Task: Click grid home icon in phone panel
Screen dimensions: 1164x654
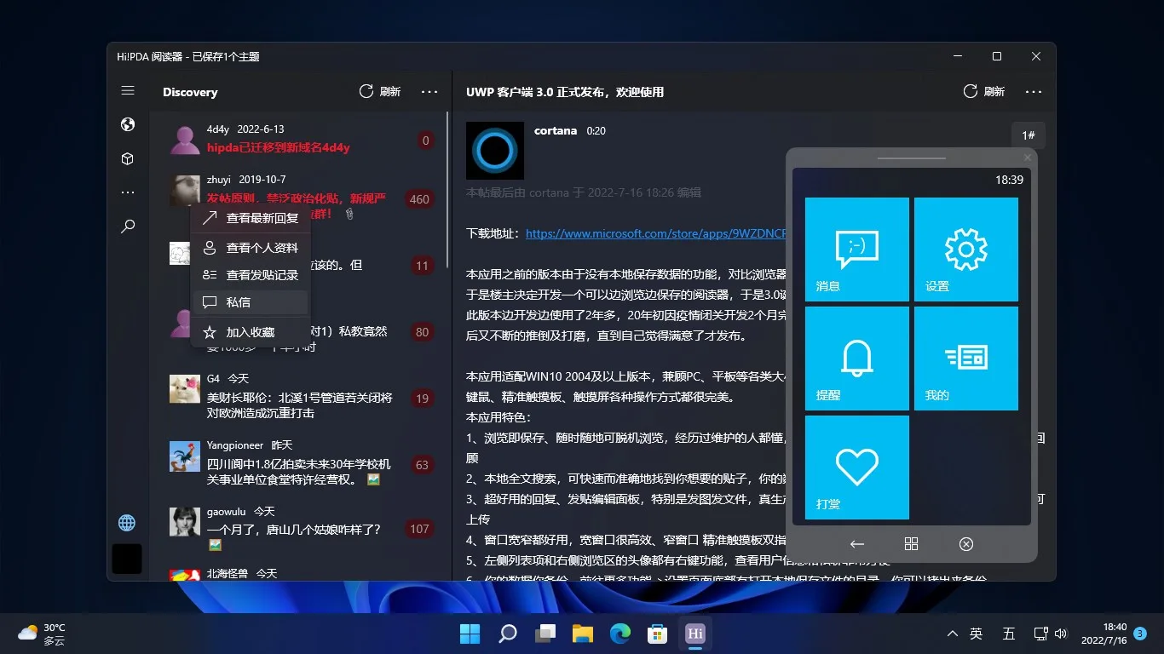Action: pos(911,544)
